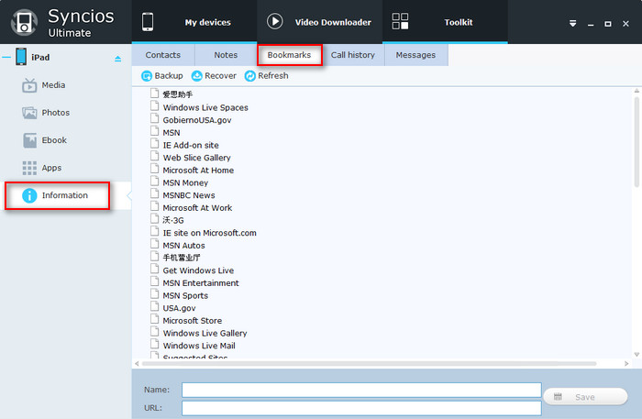The height and width of the screenshot is (419, 642).
Task: Click the phone icon beside My devices
Action: 148,22
